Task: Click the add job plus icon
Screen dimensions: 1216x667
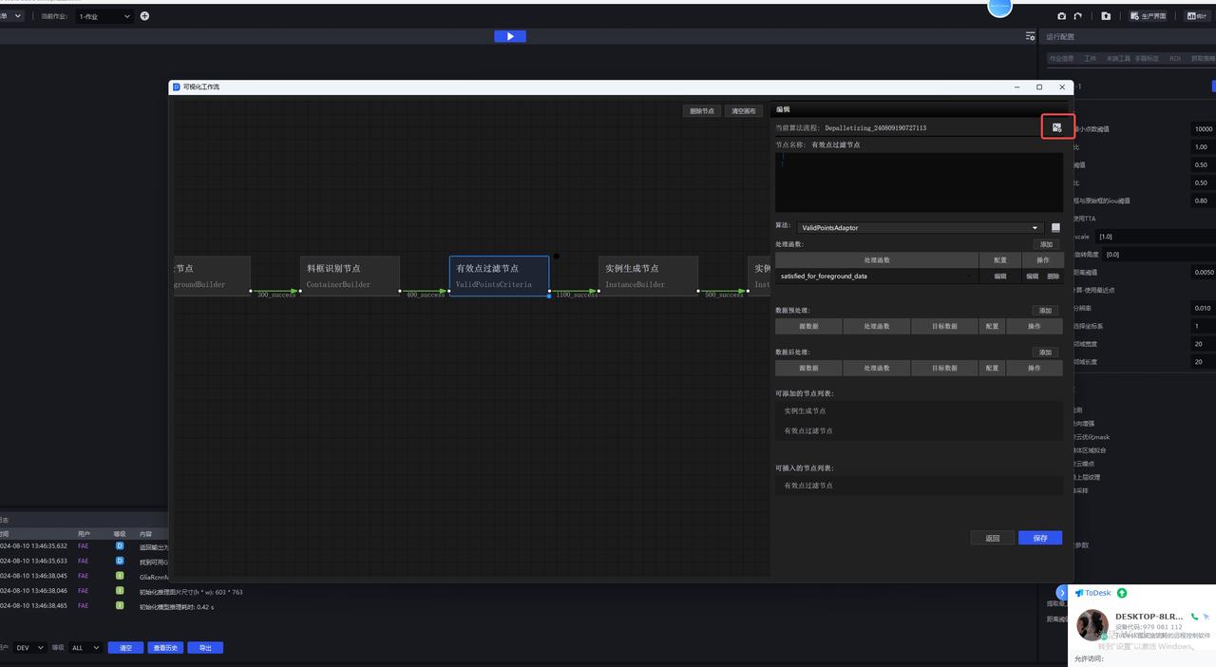Action: coord(144,16)
